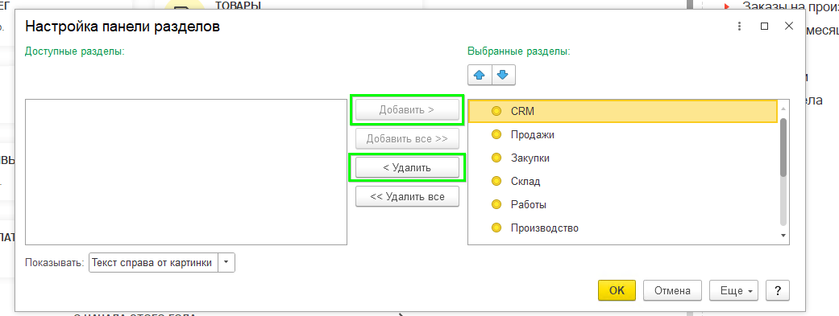This screenshot has height=316, width=839.
Task: Click the yellow icon beside Работы
Action: tap(496, 204)
